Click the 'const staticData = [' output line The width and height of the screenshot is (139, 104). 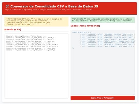coord(82,32)
